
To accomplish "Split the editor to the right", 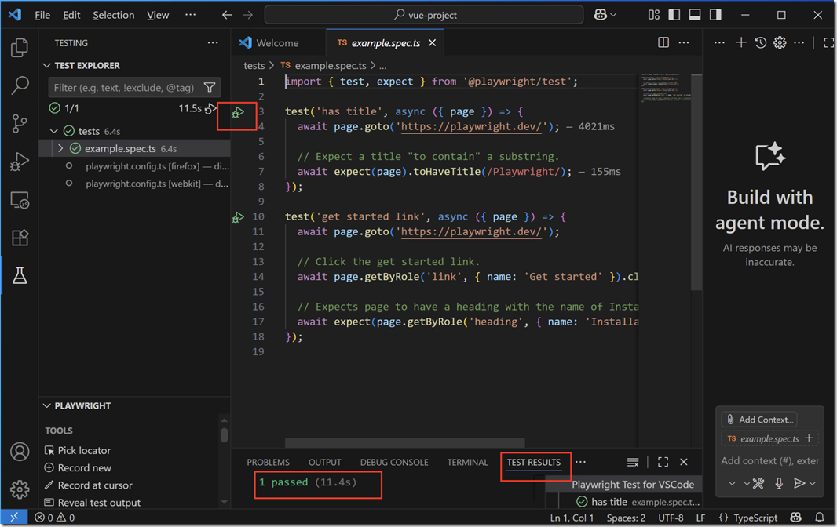I will click(x=663, y=42).
